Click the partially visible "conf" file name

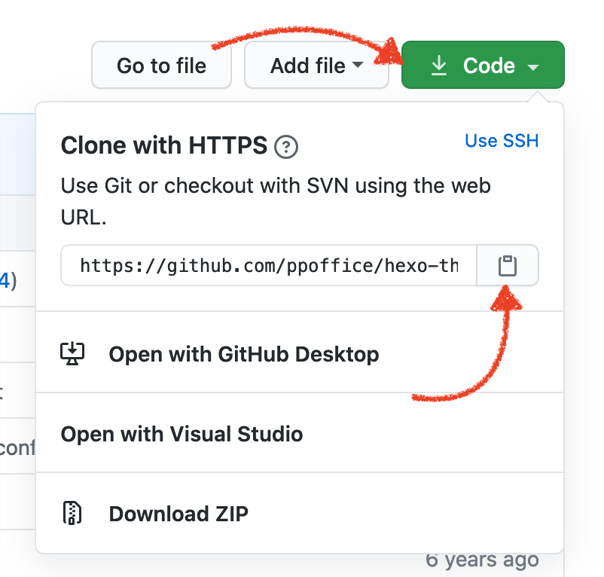click(x=17, y=448)
